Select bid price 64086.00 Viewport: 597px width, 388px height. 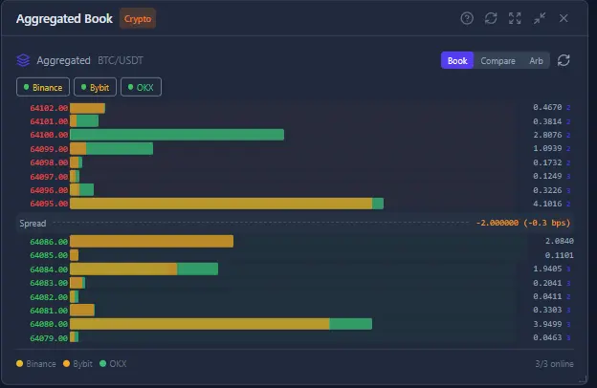point(49,242)
